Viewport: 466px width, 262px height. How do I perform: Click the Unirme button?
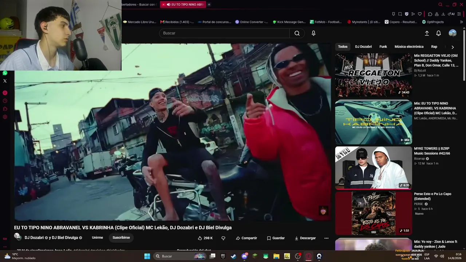point(97,238)
